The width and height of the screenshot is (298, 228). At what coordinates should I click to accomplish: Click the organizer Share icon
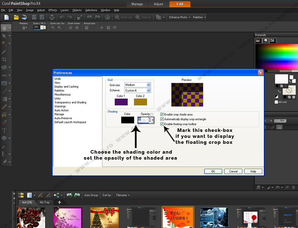coord(56,195)
